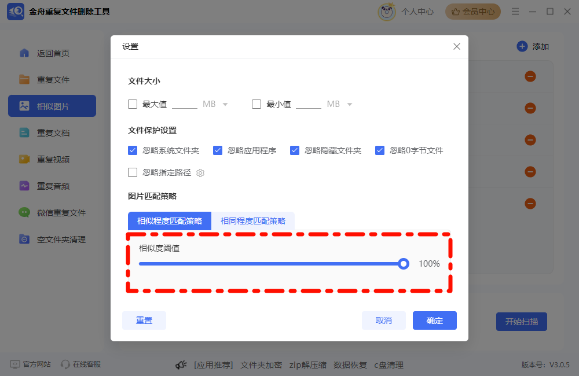The width and height of the screenshot is (579, 376).
Task: Click the 100% similarity value text
Action: (429, 264)
